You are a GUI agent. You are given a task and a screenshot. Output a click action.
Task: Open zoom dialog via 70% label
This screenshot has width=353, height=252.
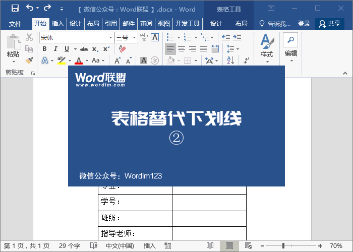(x=336, y=246)
